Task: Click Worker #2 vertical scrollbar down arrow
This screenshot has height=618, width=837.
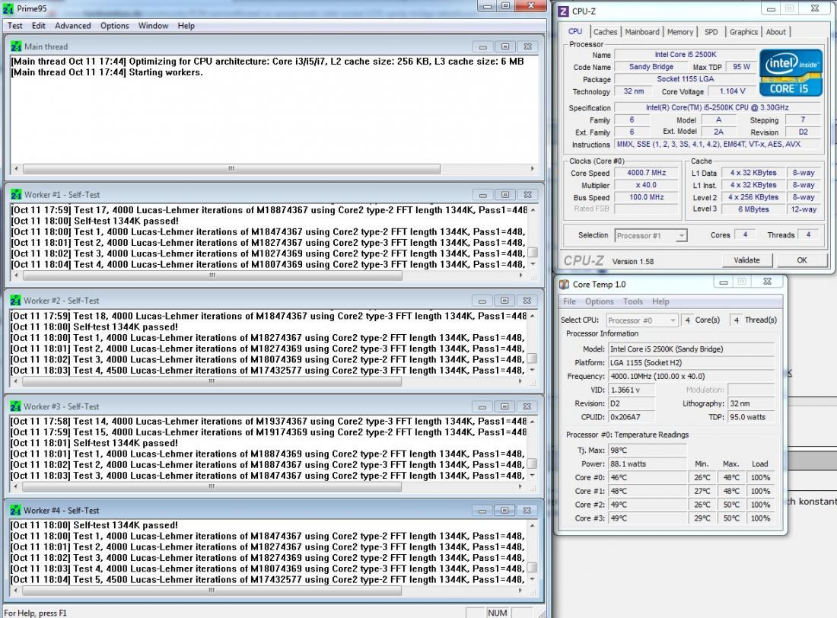Action: point(532,370)
